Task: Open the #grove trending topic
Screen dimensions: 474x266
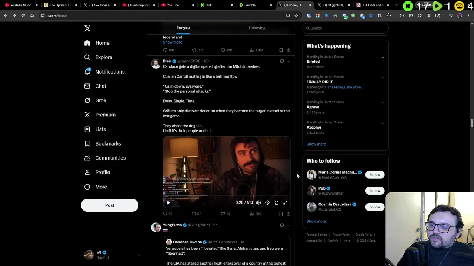Action: [x=313, y=107]
